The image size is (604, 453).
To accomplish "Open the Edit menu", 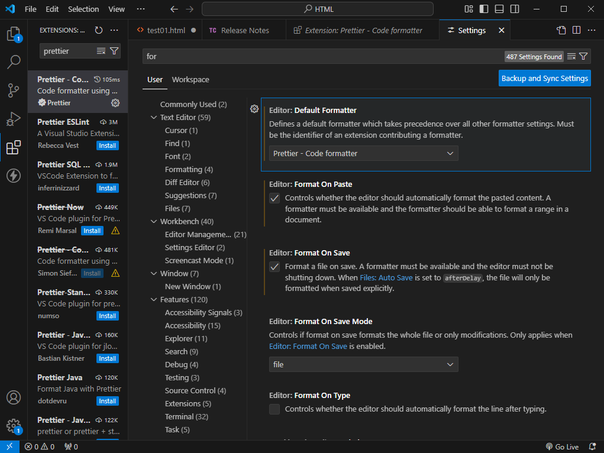I will tap(52, 9).
